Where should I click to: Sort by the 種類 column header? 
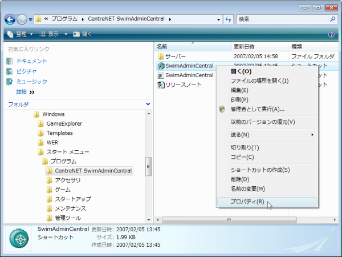[x=313, y=47]
